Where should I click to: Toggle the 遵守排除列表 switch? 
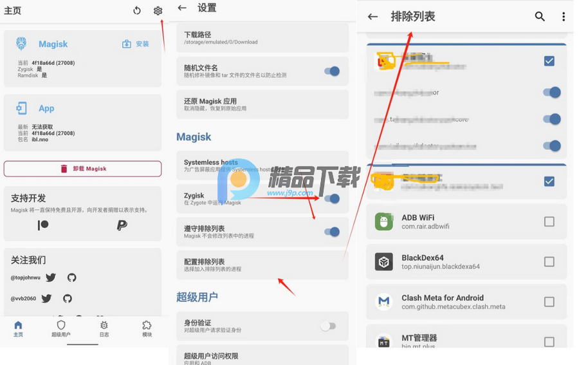(x=332, y=232)
